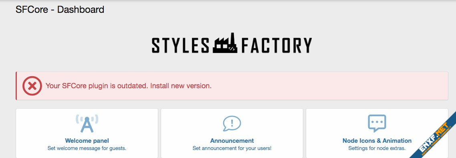Click the 'Set announcement for your users!' text
456x158 pixels.
coord(232,148)
